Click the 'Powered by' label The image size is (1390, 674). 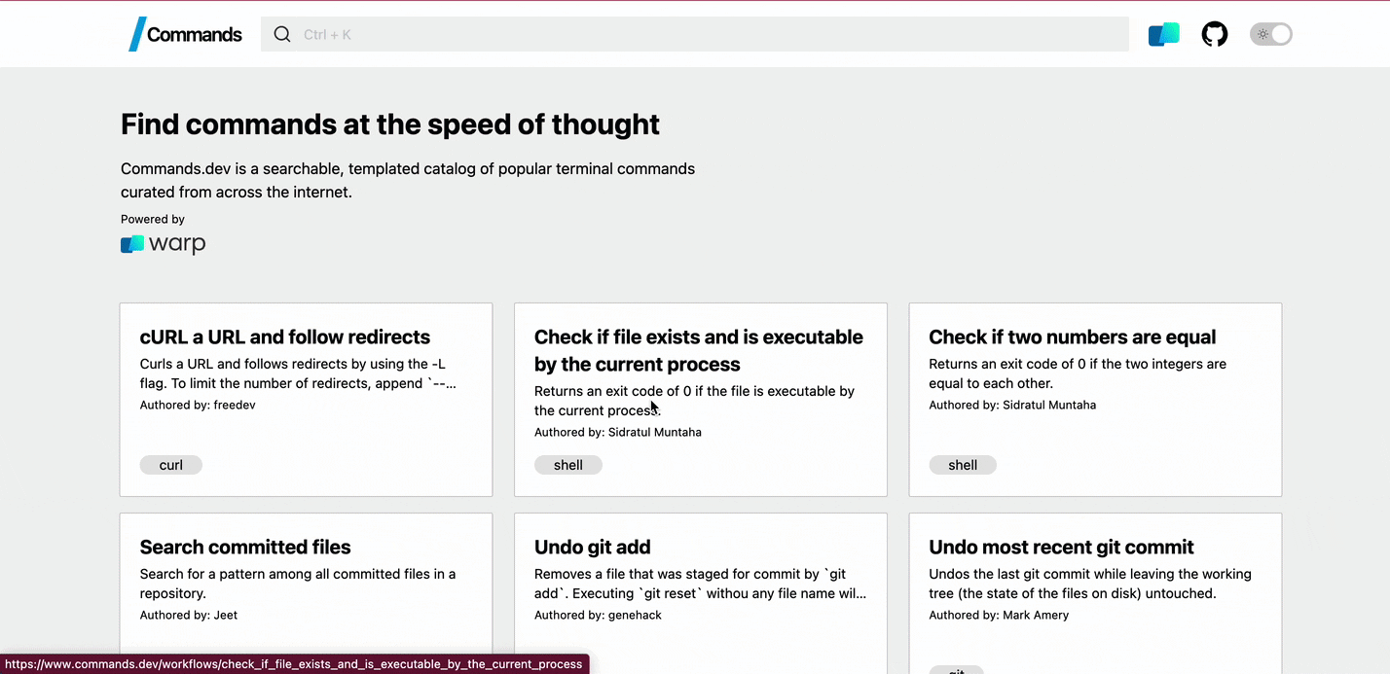(x=153, y=219)
